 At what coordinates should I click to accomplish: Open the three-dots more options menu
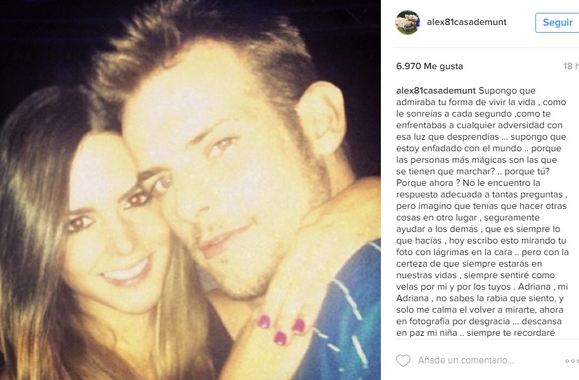pyautogui.click(x=572, y=361)
